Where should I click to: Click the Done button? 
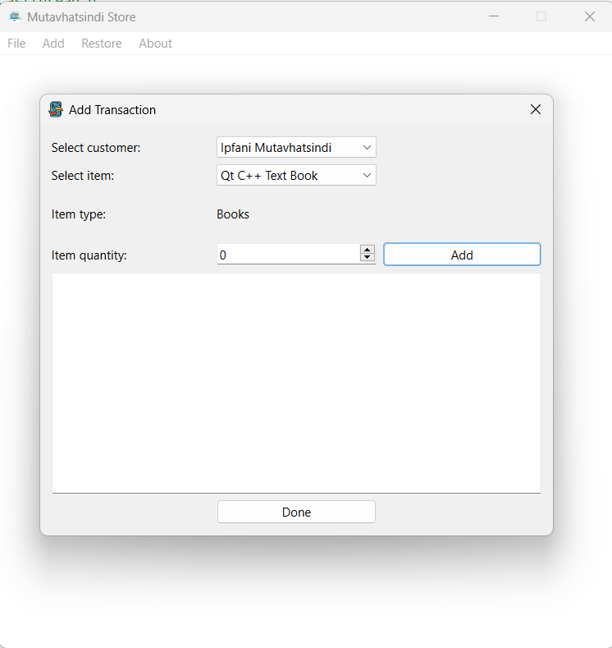click(296, 512)
